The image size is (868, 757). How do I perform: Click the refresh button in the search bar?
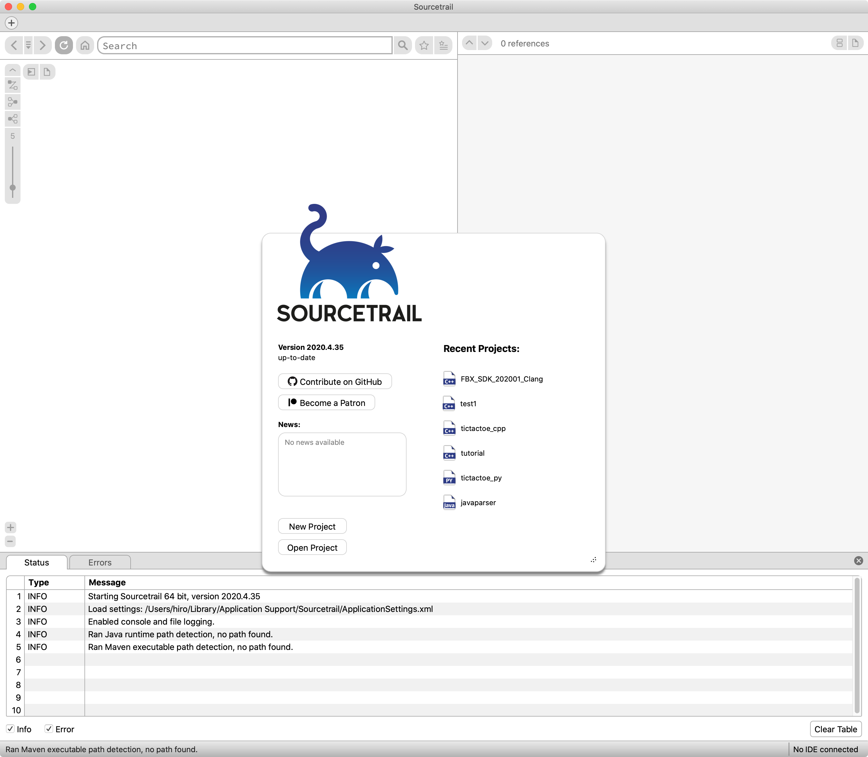(x=64, y=45)
